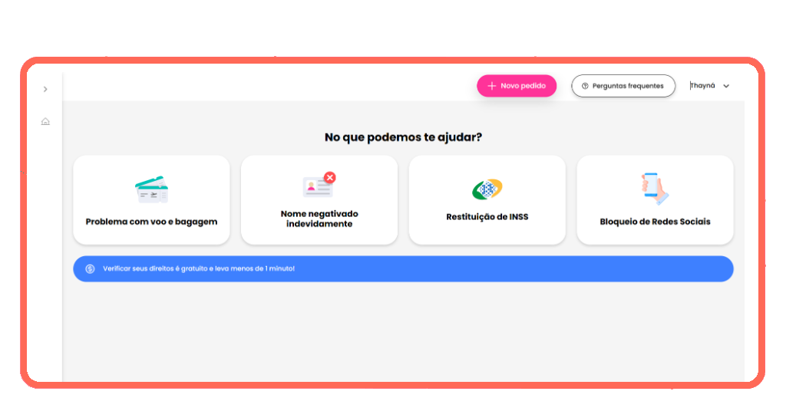Screen dimensions: 786x411
Task: Open the Restituição de INSS card
Action: (487, 199)
